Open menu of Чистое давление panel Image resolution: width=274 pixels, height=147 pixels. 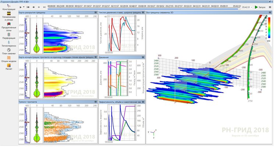(143, 12)
